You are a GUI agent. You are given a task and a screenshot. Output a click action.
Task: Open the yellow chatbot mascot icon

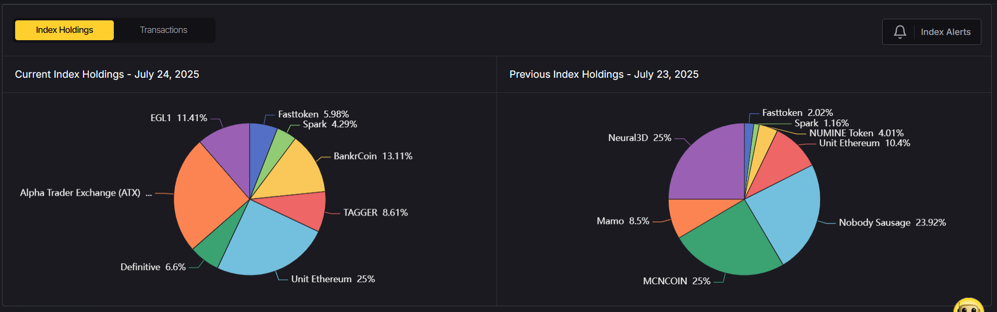[x=968, y=306]
